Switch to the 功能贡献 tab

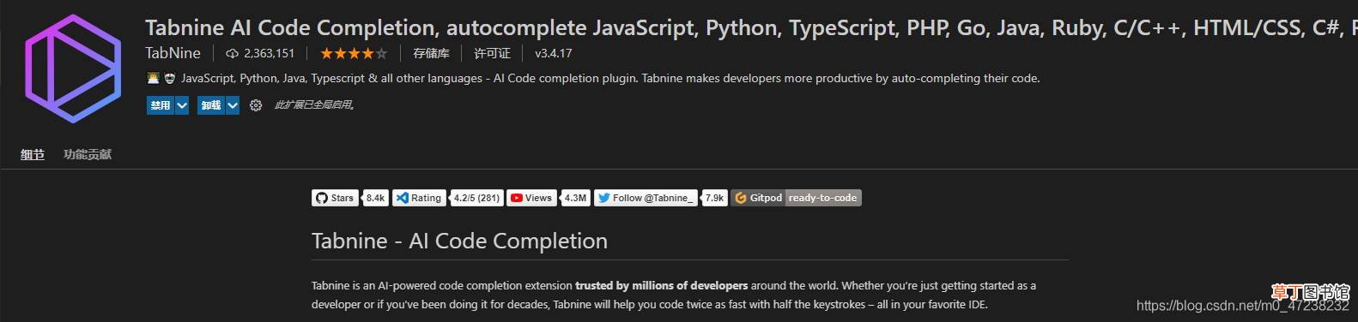[x=88, y=154]
